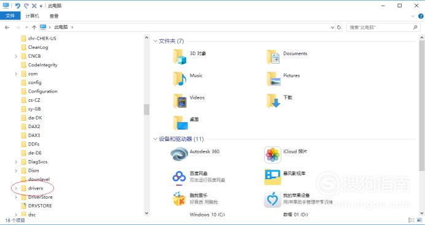Image resolution: width=425 pixels, height=225 pixels.
Task: Expand the com tree folder
Action: click(16, 74)
